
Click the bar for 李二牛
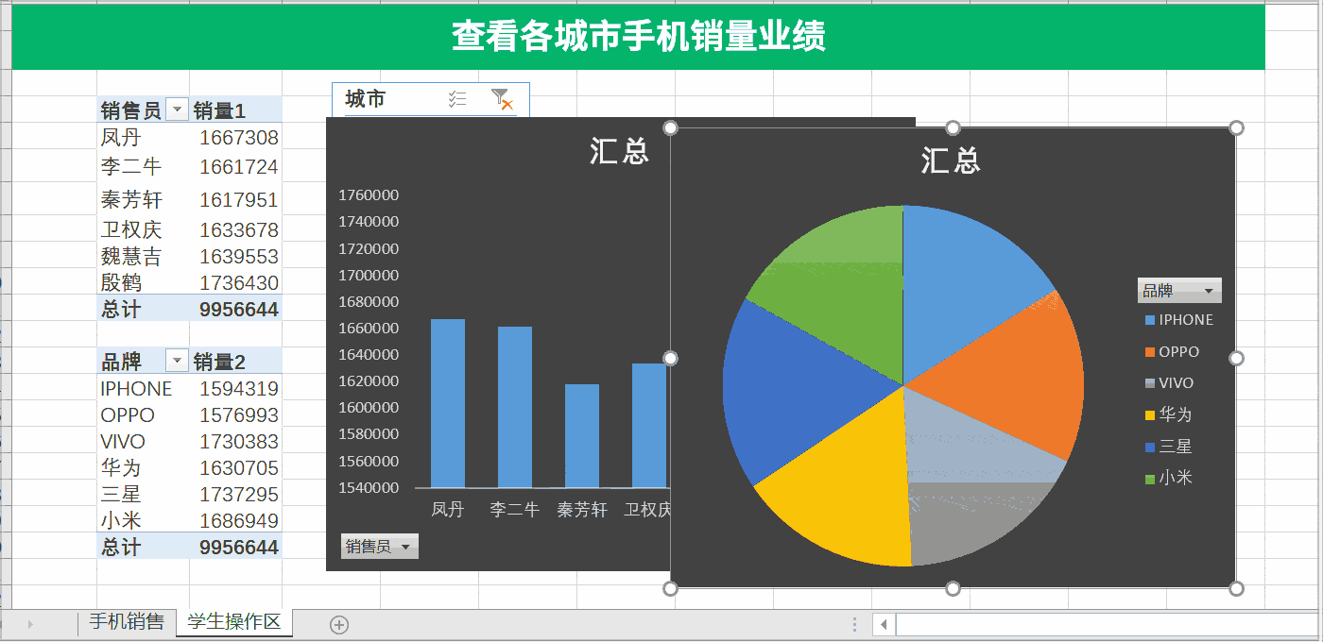515,407
